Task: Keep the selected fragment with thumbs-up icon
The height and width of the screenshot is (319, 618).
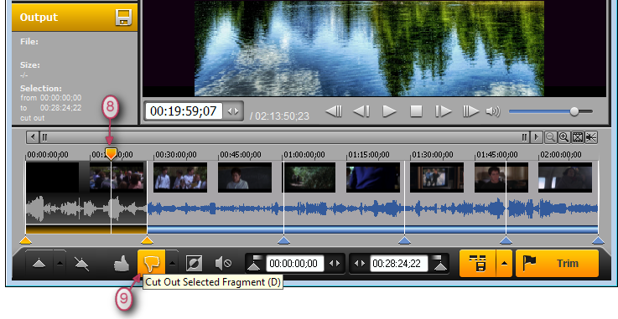Action: tap(122, 264)
